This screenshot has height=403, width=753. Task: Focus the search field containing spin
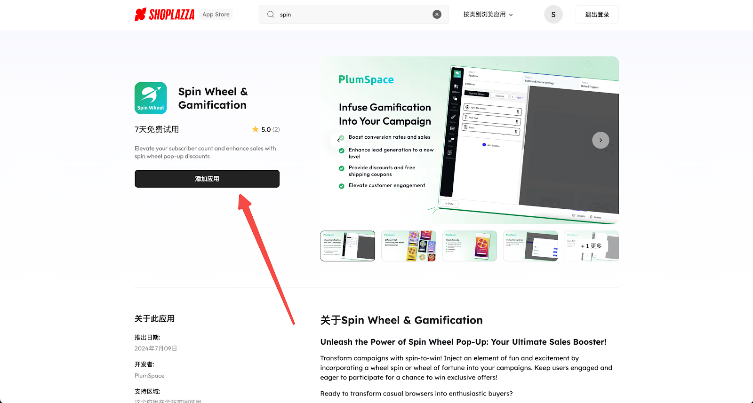353,15
